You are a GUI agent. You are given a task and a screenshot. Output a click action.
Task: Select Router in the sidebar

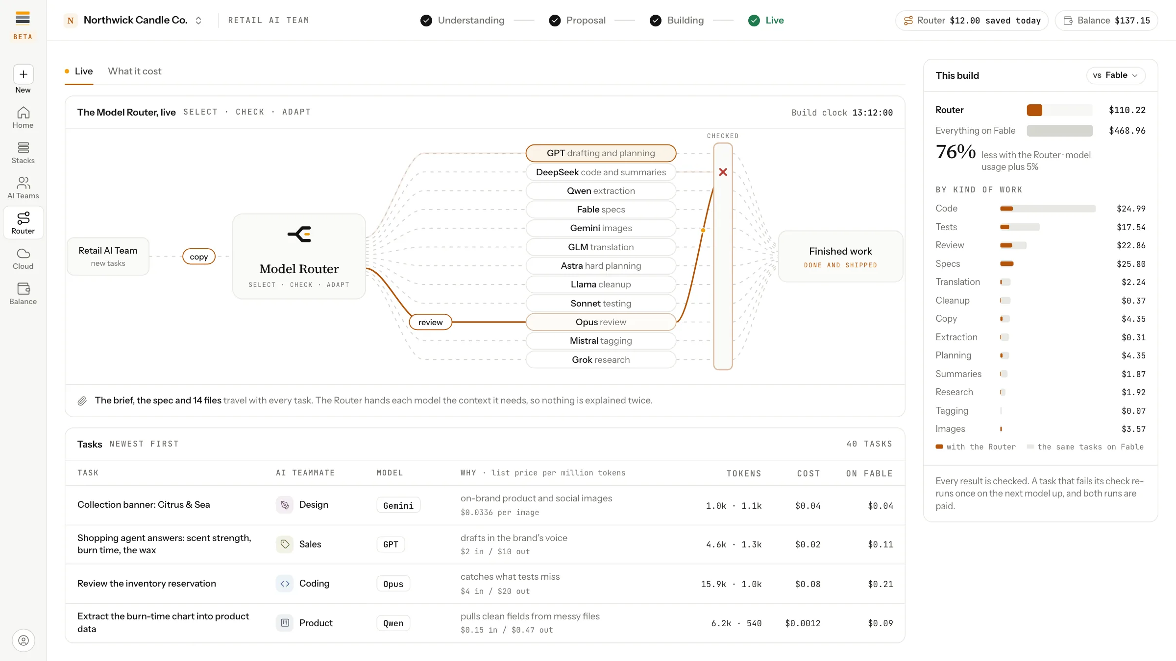point(23,223)
